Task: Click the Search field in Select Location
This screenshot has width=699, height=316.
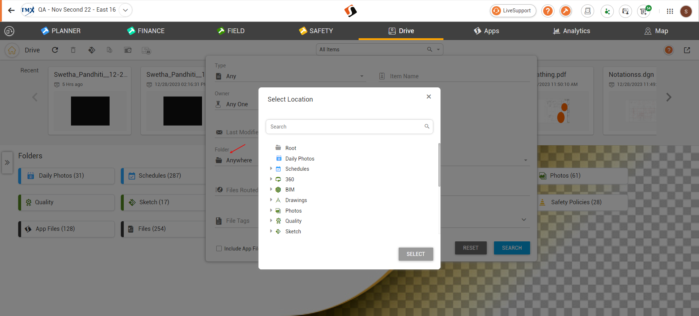Action: (349, 127)
